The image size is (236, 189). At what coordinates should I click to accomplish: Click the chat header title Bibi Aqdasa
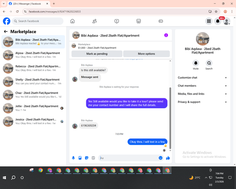[110, 35]
